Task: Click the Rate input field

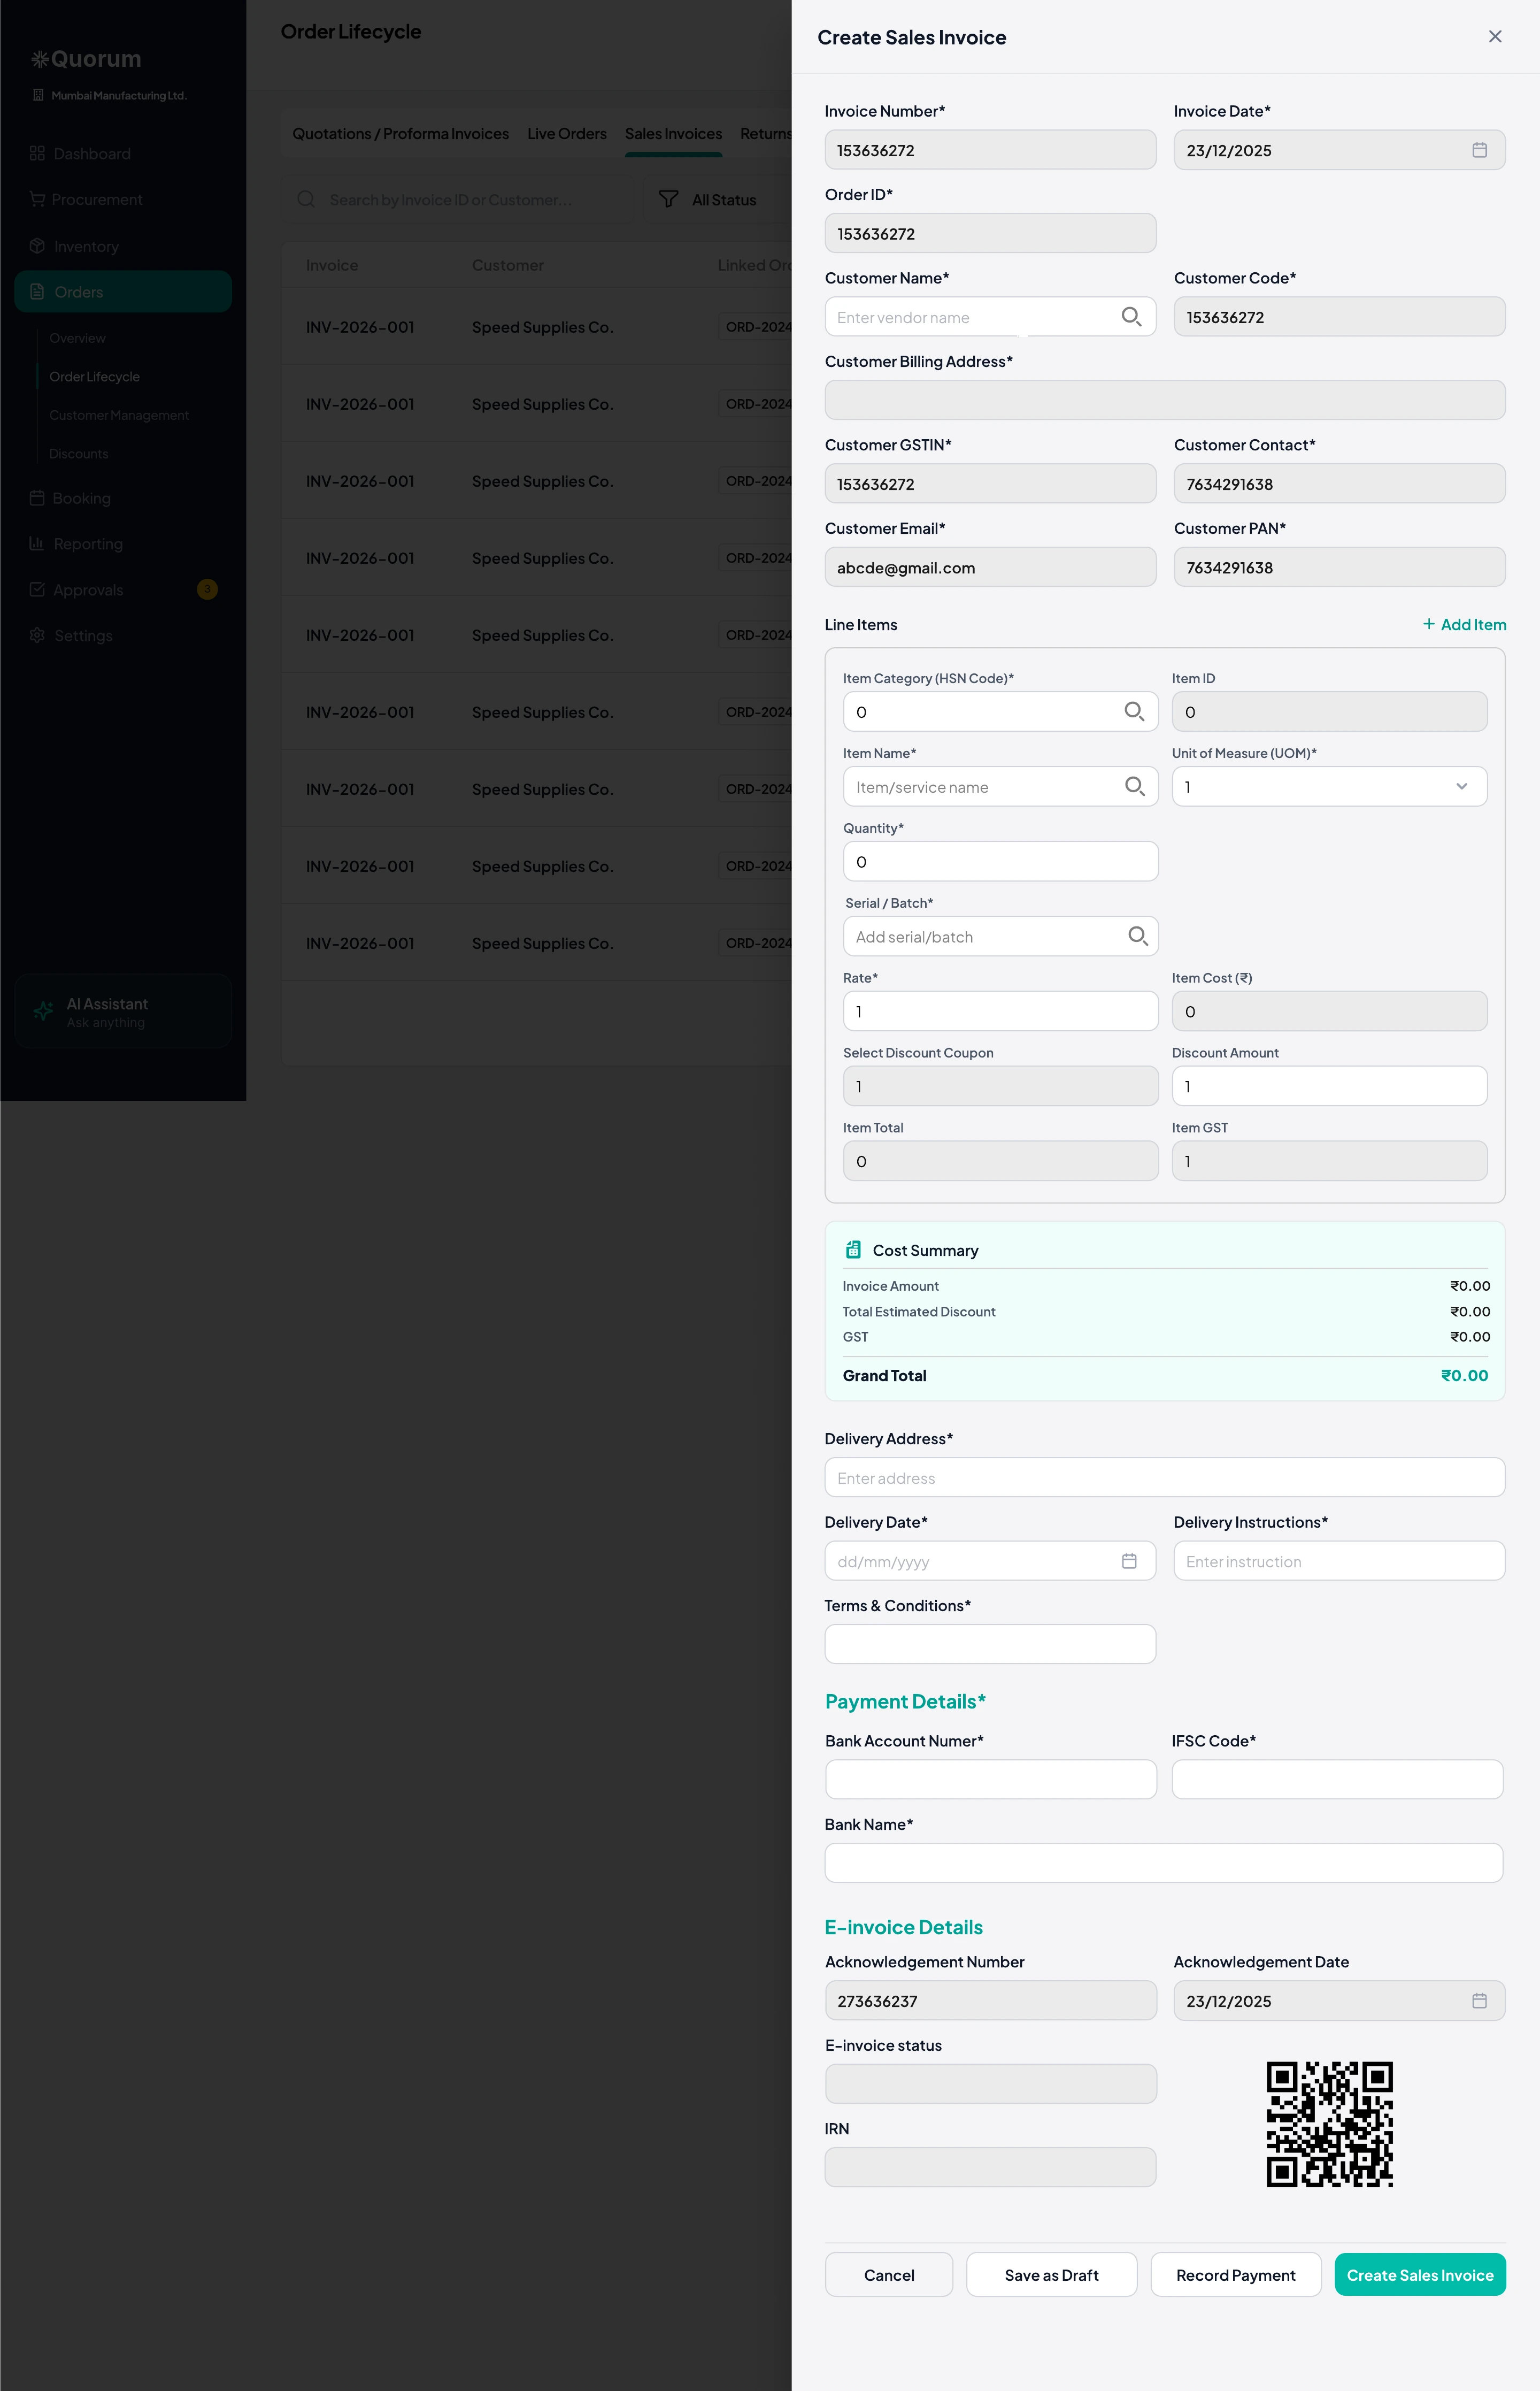Action: [x=1000, y=1010]
